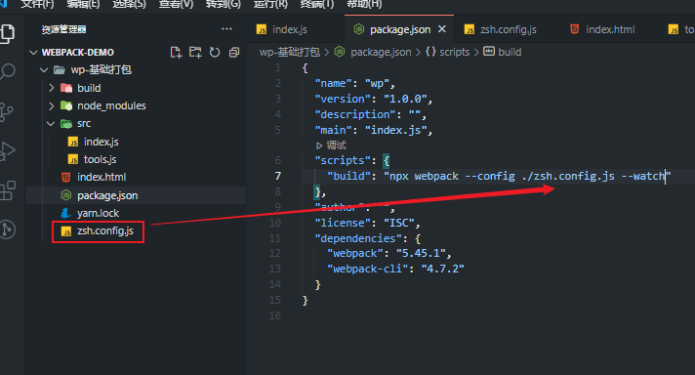
Task: Open zsh.config.js in the file tree
Action: [x=105, y=230]
